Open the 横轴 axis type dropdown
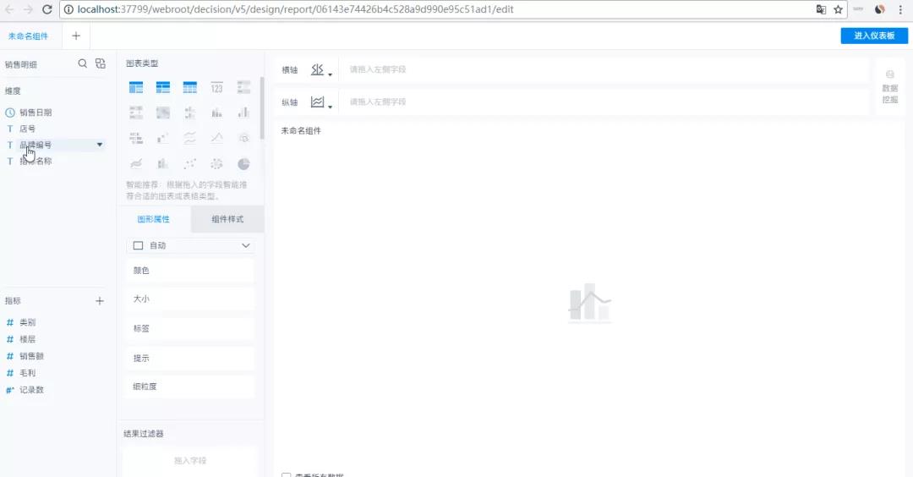Screen dimensions: 913x477 click(x=320, y=70)
